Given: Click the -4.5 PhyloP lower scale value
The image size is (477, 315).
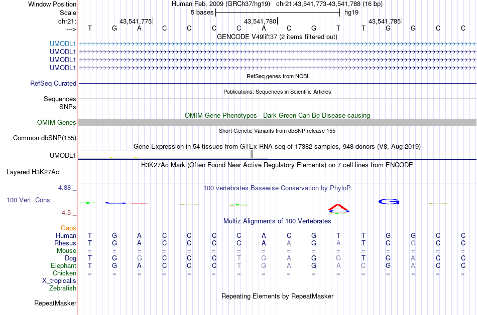Looking at the screenshot, I should (65, 213).
